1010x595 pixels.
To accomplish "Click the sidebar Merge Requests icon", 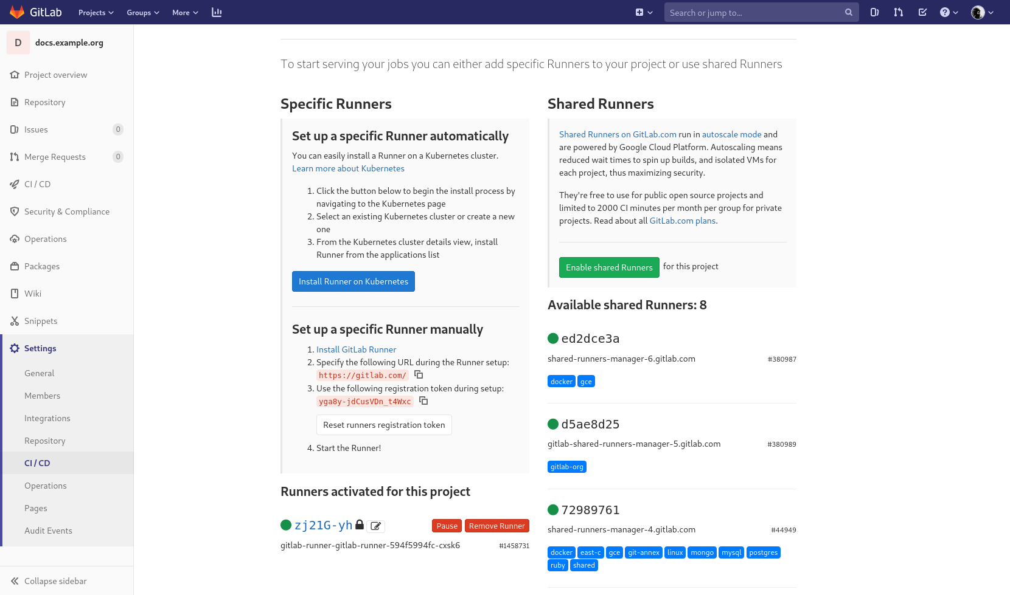I will [x=15, y=157].
